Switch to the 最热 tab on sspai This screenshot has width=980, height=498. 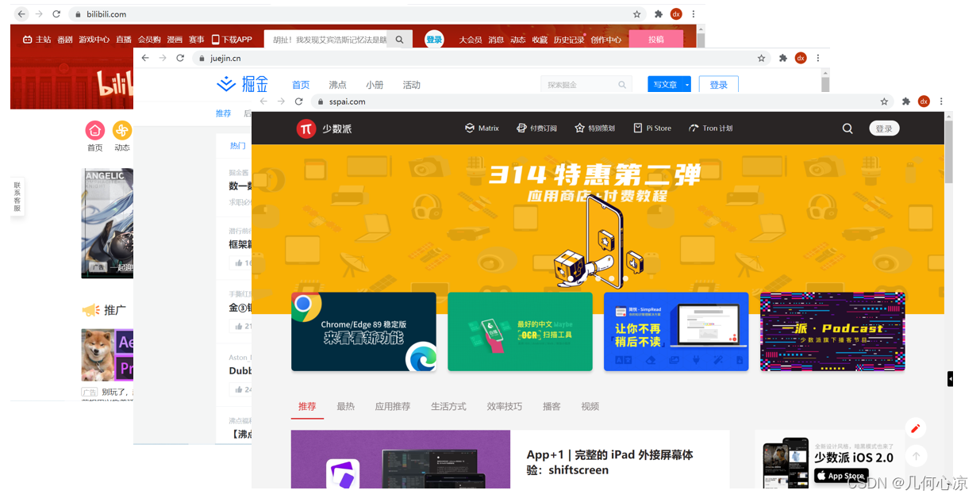click(345, 406)
